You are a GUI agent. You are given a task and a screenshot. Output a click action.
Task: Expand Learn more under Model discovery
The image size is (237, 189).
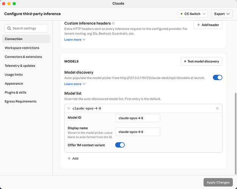tap(75, 84)
